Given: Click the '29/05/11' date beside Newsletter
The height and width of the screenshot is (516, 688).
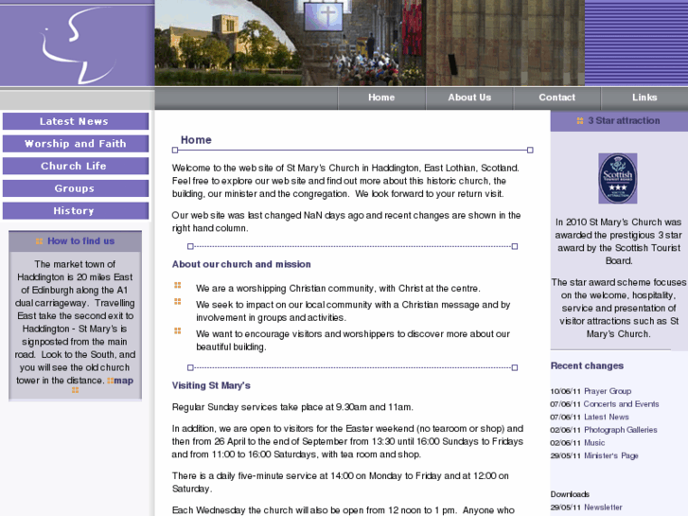Looking at the screenshot, I should pos(566,507).
